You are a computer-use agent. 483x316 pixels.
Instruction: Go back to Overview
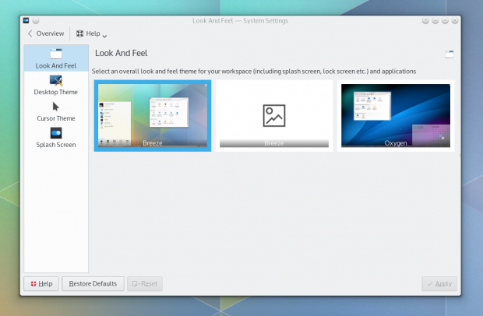46,33
